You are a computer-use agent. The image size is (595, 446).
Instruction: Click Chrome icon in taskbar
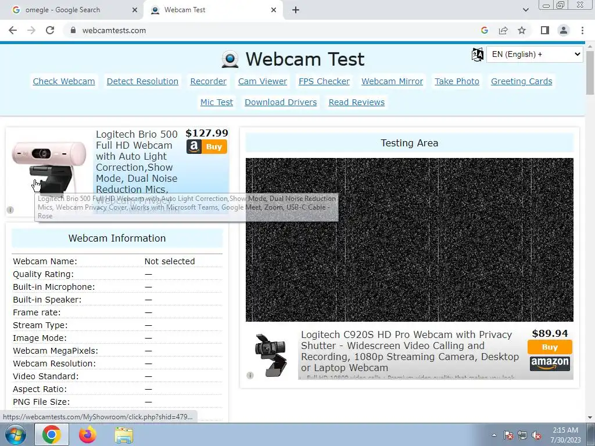[x=52, y=434]
